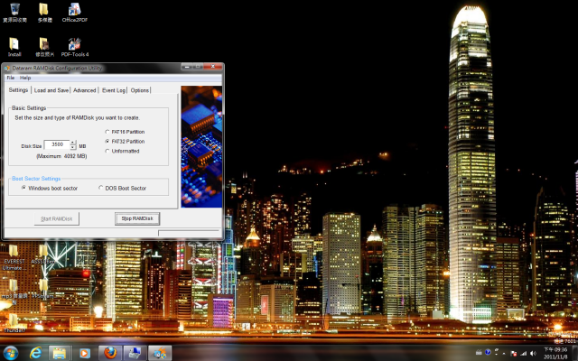Show hidden tray icons arrow
Viewport: 578px width, 361px height.
504,353
